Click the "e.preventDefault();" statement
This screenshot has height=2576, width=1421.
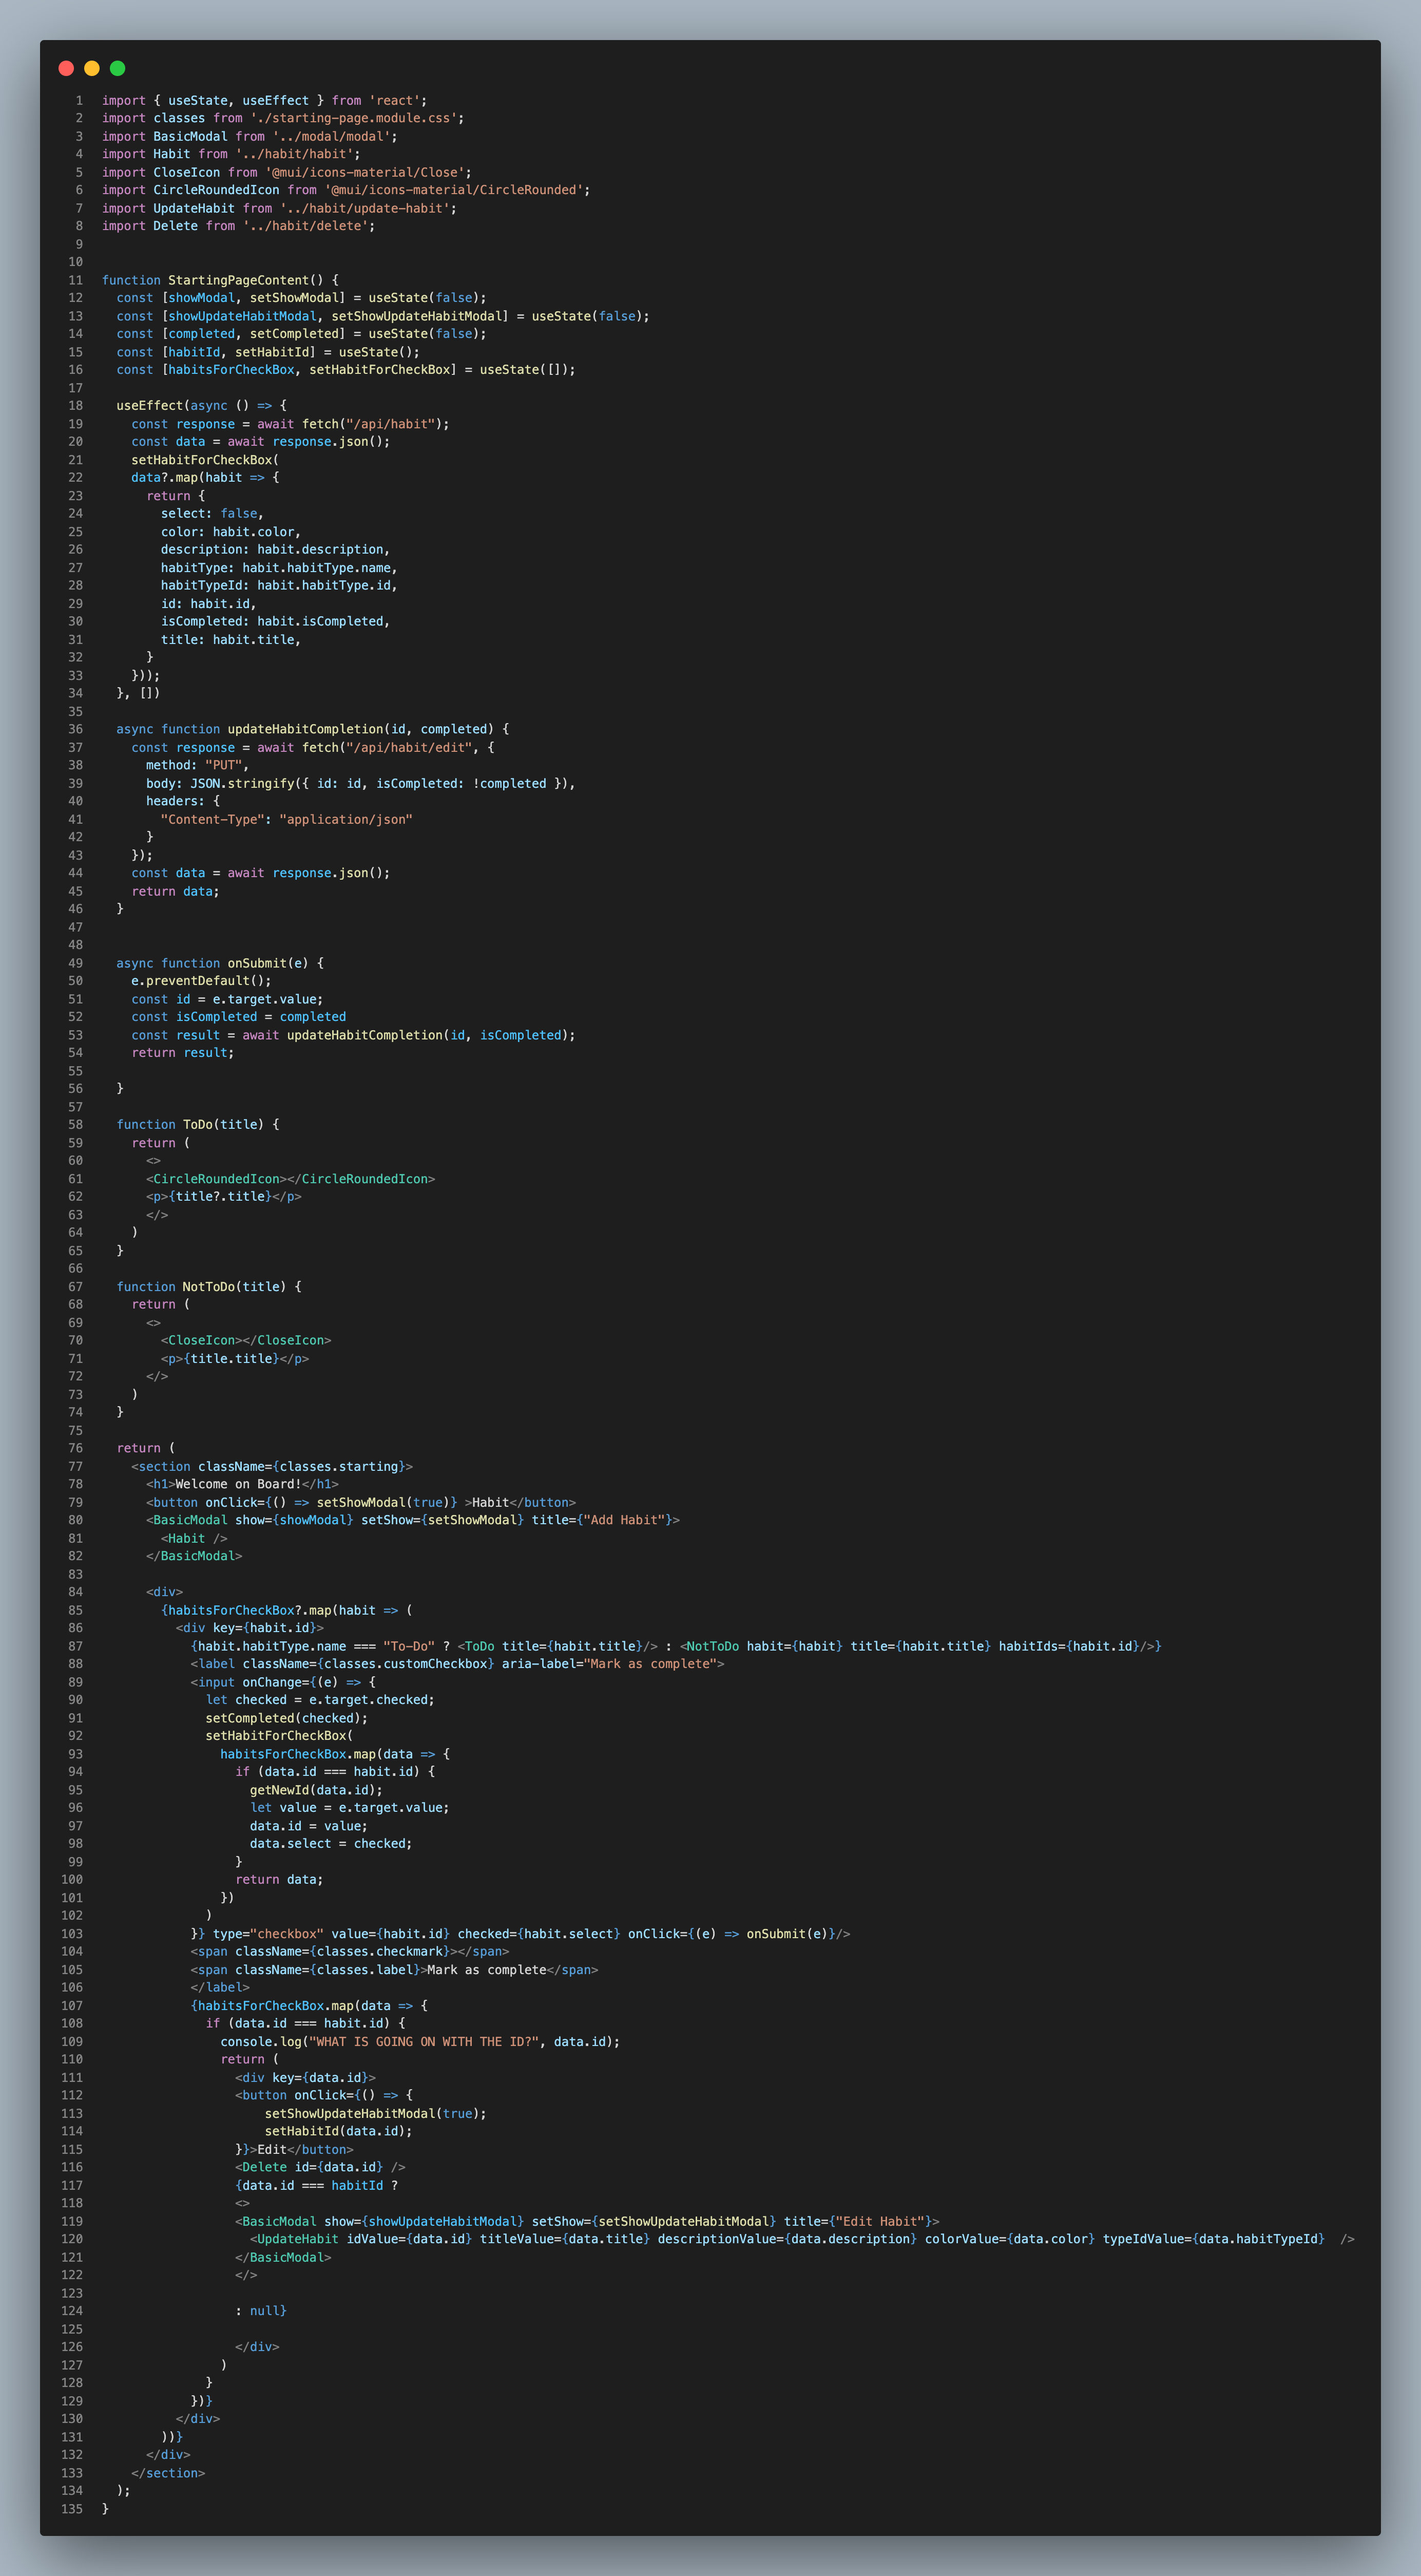tap(201, 982)
